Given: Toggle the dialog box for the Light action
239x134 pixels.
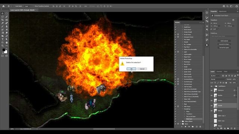Looking at the screenshot, I should pyautogui.click(x=178, y=52).
